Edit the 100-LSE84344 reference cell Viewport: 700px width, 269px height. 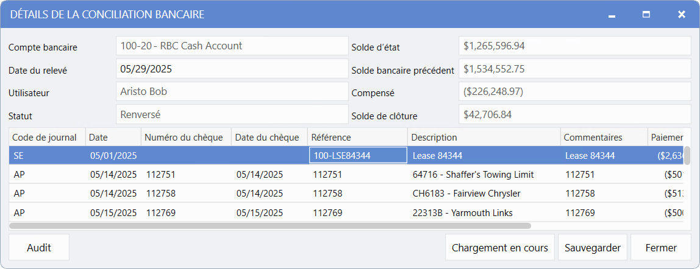pos(358,156)
